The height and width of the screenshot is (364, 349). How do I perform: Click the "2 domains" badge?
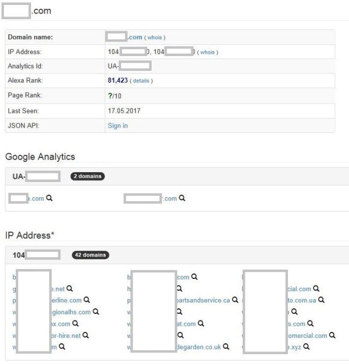click(x=87, y=177)
